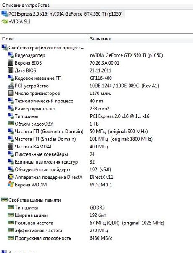Click the Дата BIOS chip icon

[x=11, y=70]
